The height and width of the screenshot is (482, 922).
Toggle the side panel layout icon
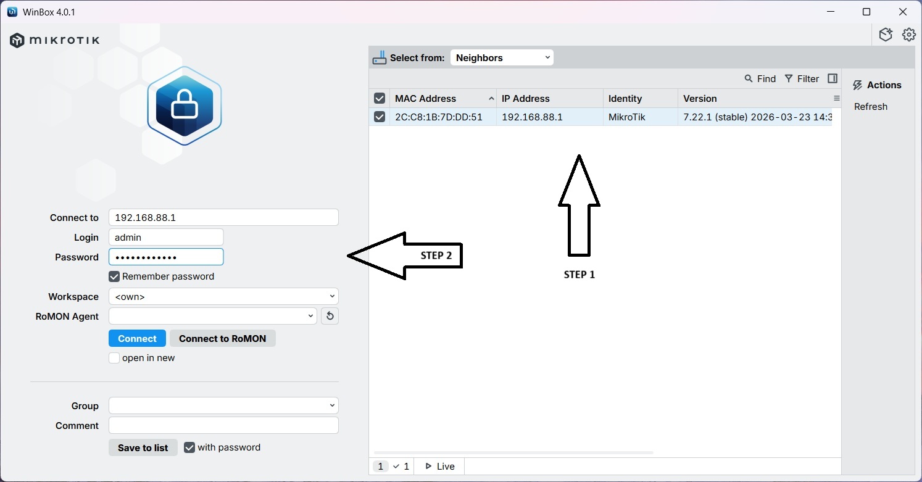[x=833, y=78]
